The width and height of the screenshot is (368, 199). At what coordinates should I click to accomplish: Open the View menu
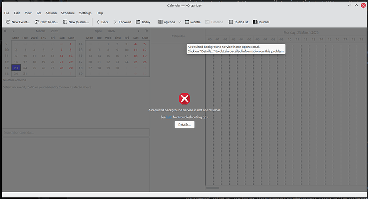pos(28,13)
